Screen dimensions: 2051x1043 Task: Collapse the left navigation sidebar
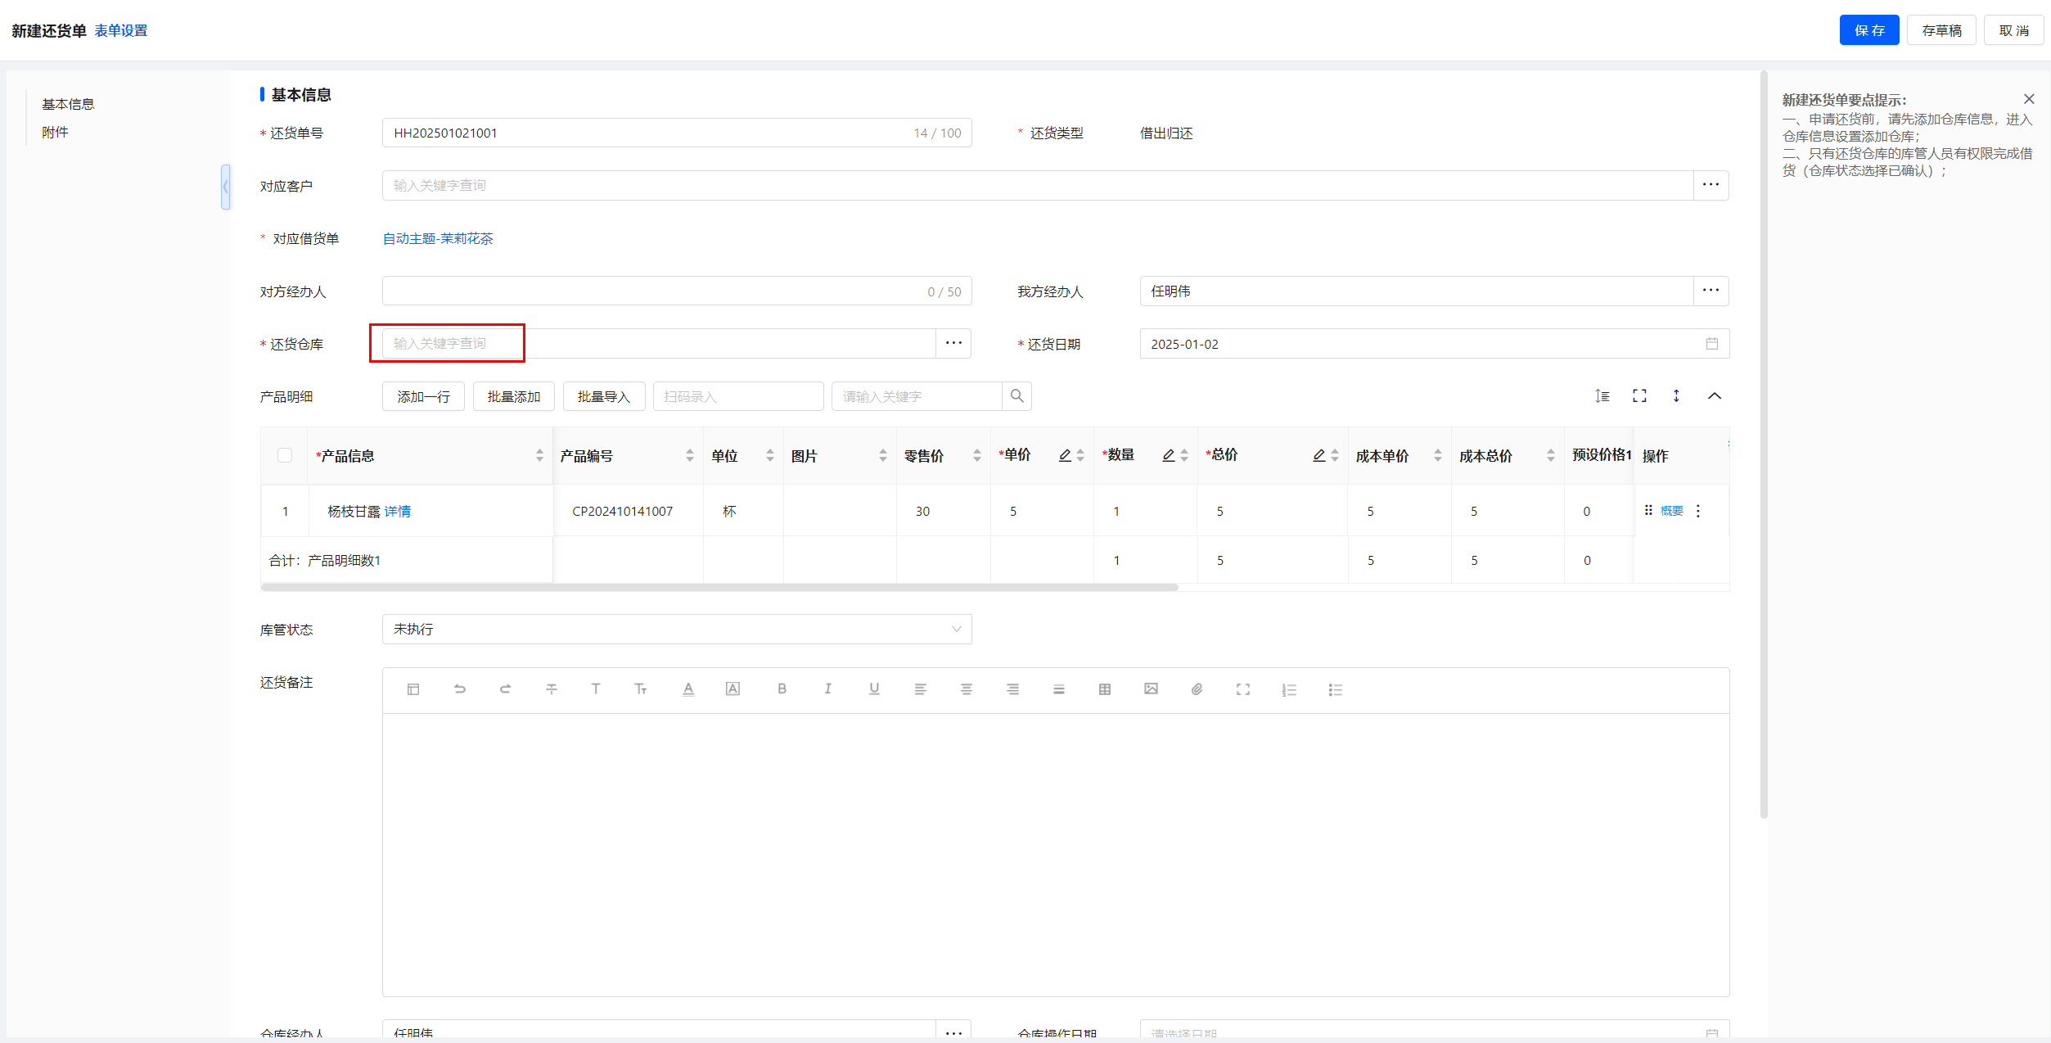click(225, 187)
